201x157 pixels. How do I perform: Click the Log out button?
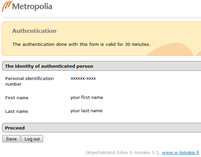[32, 139]
